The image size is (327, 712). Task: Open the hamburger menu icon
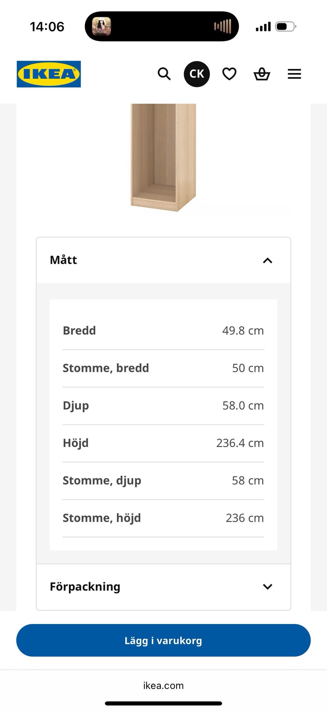pos(294,74)
